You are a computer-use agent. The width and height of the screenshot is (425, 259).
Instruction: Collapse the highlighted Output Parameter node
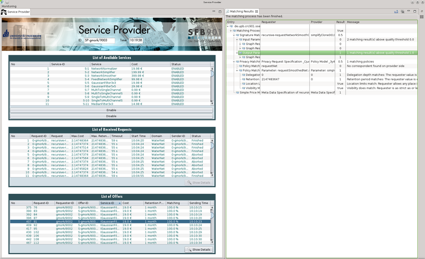pos(237,53)
